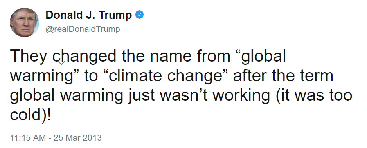Image resolution: width=367 pixels, height=148 pixels.
Task: Visit the @realDonaldTrump handle link
Action: tap(83, 30)
